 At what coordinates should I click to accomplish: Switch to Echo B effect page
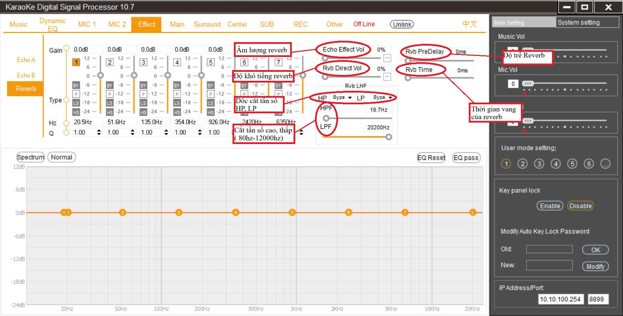26,75
